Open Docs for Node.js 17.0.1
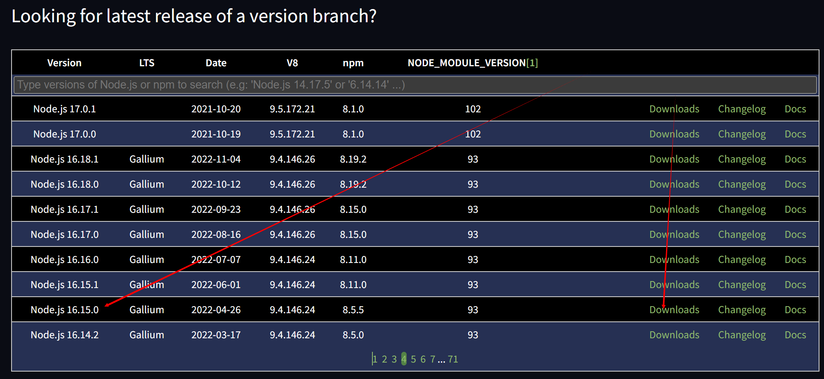 pos(795,109)
